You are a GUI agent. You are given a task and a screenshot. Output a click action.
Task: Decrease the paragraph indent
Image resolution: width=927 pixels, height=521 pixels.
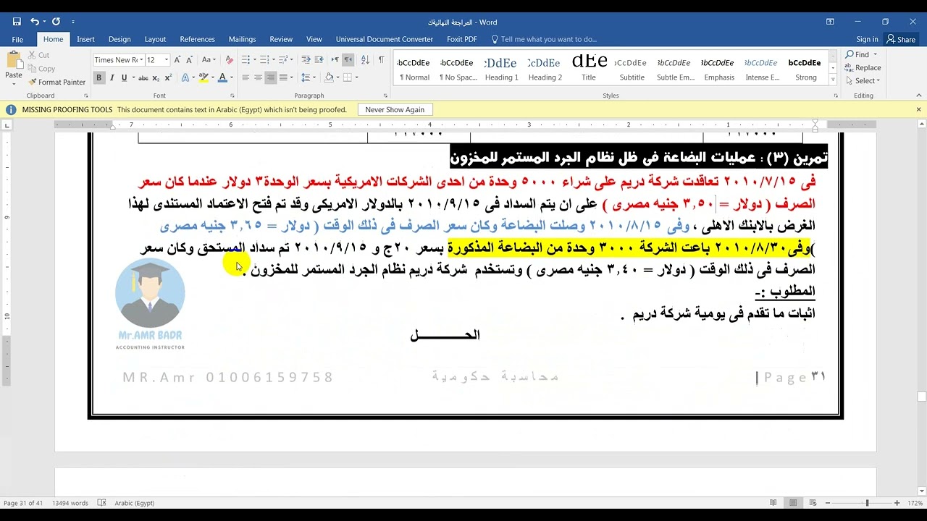(306, 60)
